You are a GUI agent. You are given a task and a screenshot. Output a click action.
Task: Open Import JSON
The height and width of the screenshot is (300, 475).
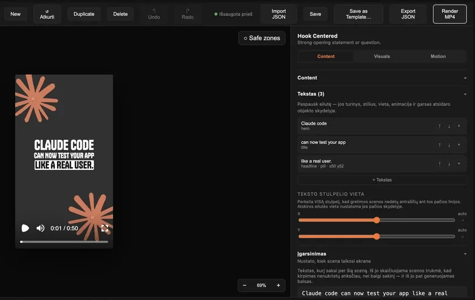point(279,14)
